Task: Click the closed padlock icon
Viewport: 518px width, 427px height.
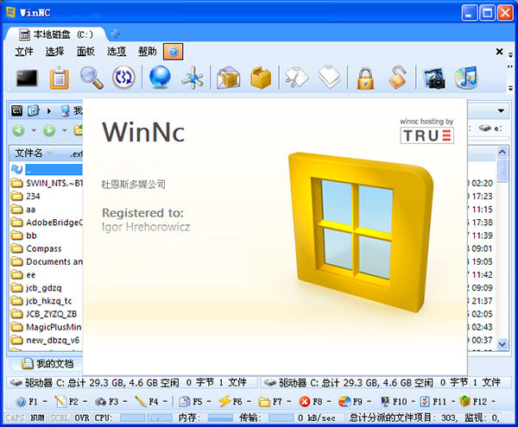Action: (x=365, y=78)
